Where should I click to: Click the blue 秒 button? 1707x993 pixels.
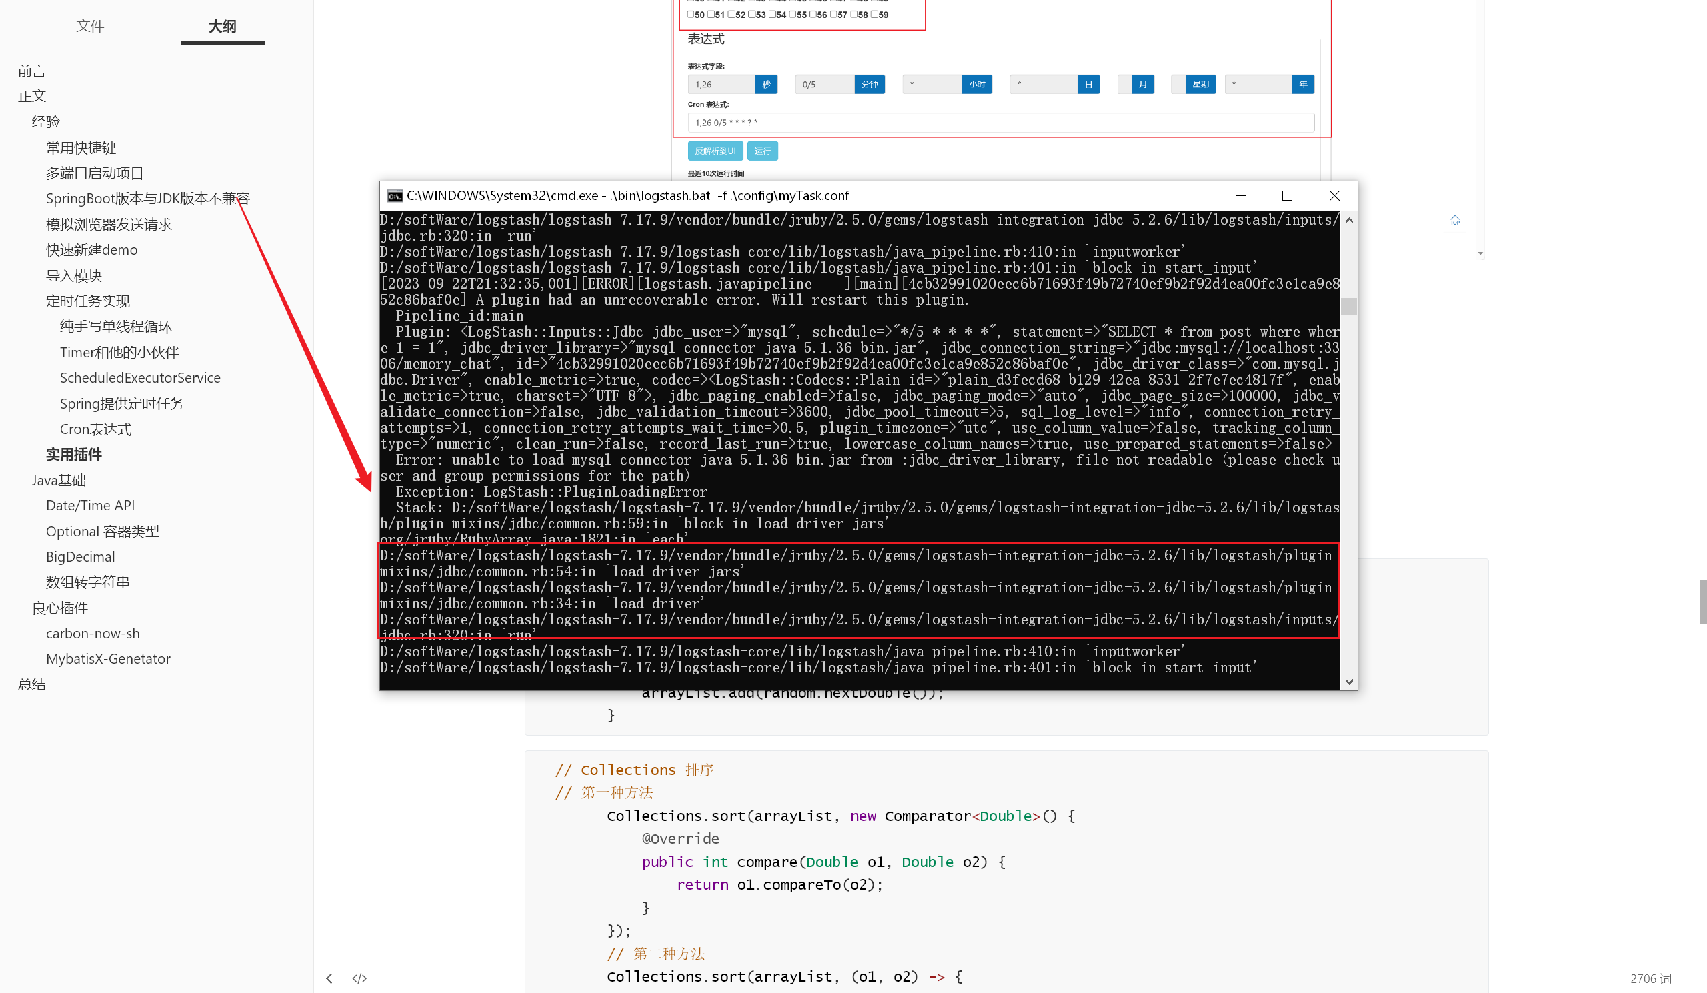pos(766,84)
